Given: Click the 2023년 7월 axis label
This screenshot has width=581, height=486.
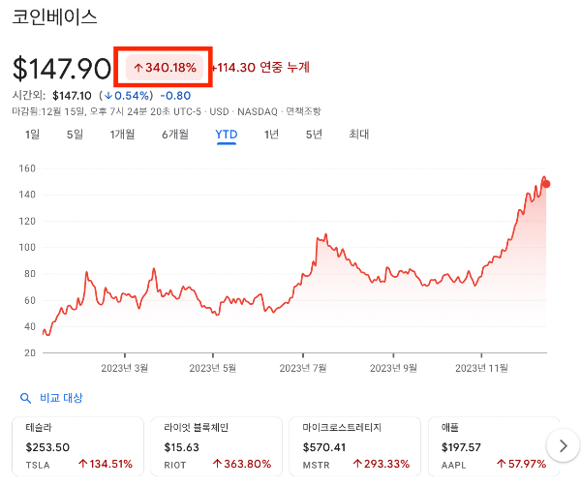Looking at the screenshot, I should tap(303, 368).
